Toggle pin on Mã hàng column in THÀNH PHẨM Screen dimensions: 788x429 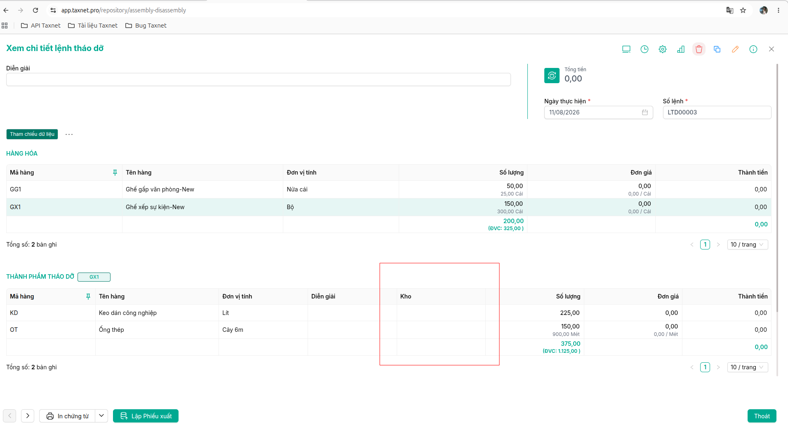click(x=88, y=296)
